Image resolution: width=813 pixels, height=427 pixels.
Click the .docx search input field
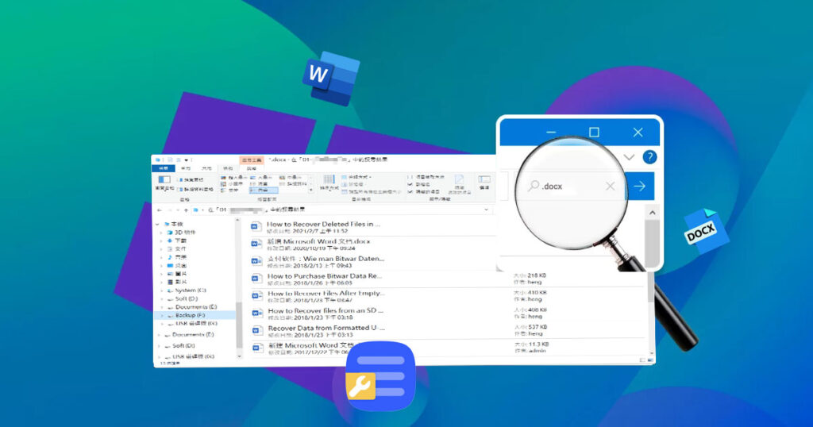(x=571, y=186)
